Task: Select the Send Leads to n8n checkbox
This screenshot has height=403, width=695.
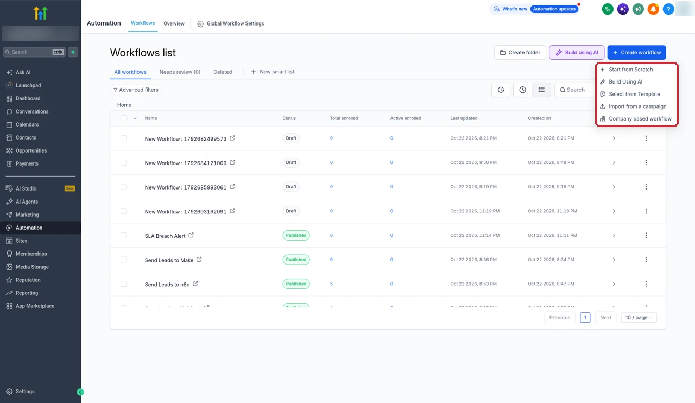Action: (123, 284)
